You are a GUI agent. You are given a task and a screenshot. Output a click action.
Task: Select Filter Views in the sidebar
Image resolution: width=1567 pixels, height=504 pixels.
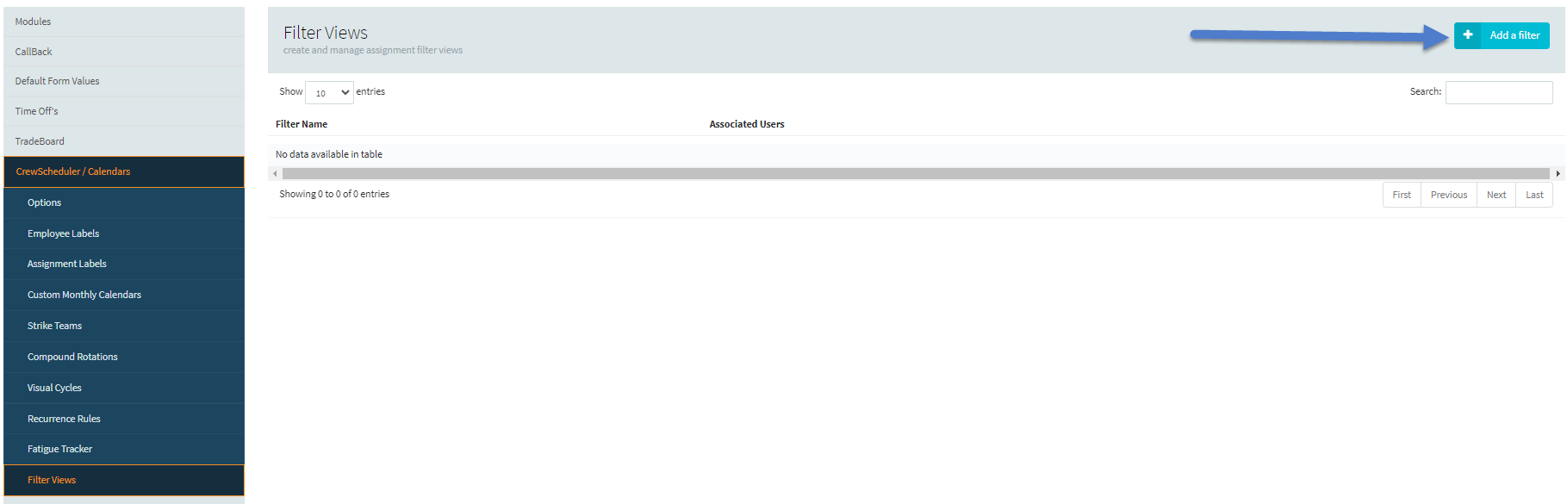[124, 480]
